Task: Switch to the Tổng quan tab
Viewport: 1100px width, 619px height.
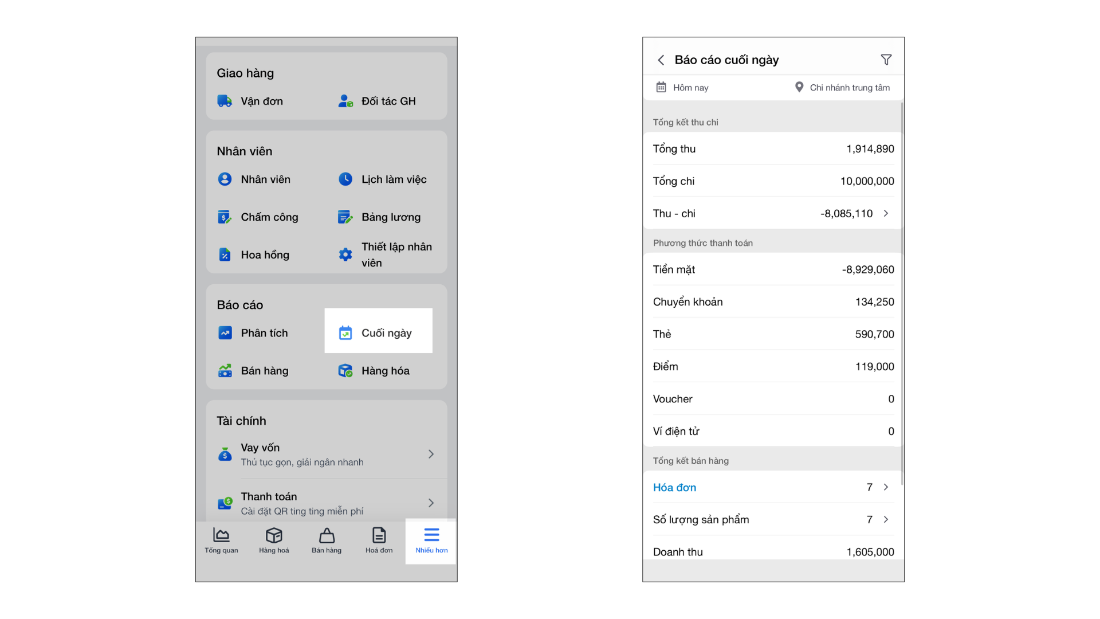Action: (x=221, y=540)
